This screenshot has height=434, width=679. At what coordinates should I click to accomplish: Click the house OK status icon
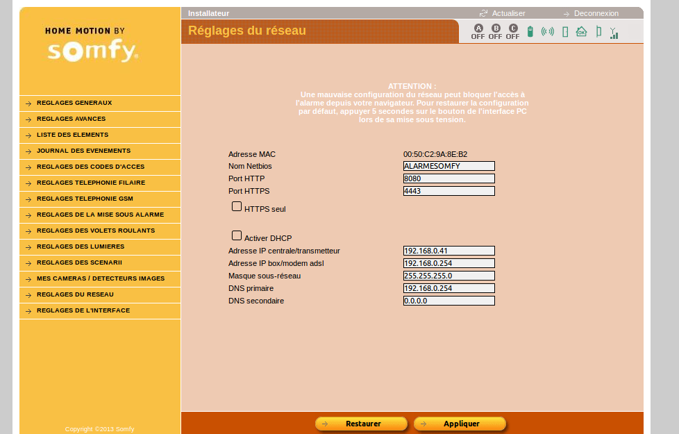pyautogui.click(x=581, y=31)
